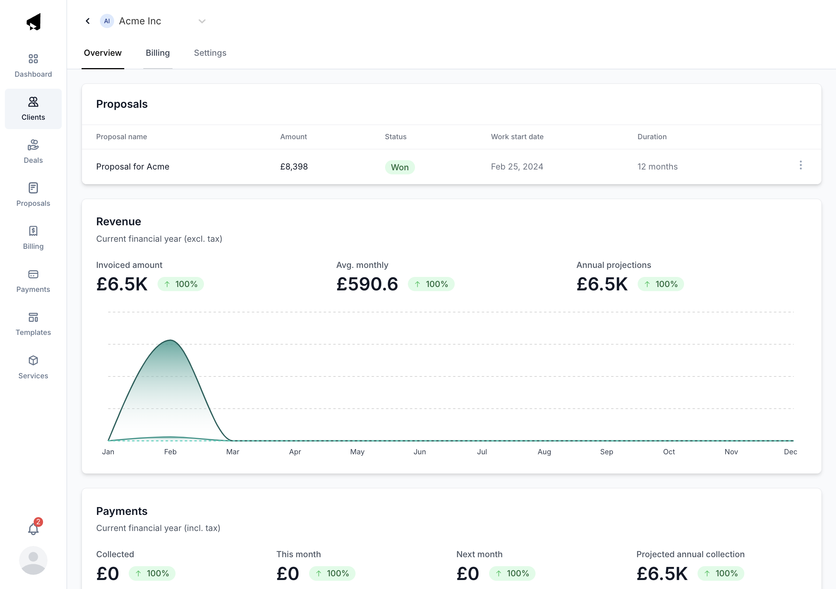The width and height of the screenshot is (836, 589).
Task: Click the 100% badge beside This month
Action: [x=332, y=573]
